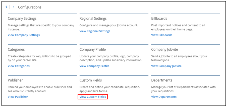
Task: Open View Publisher link
Action: [x=18, y=96]
